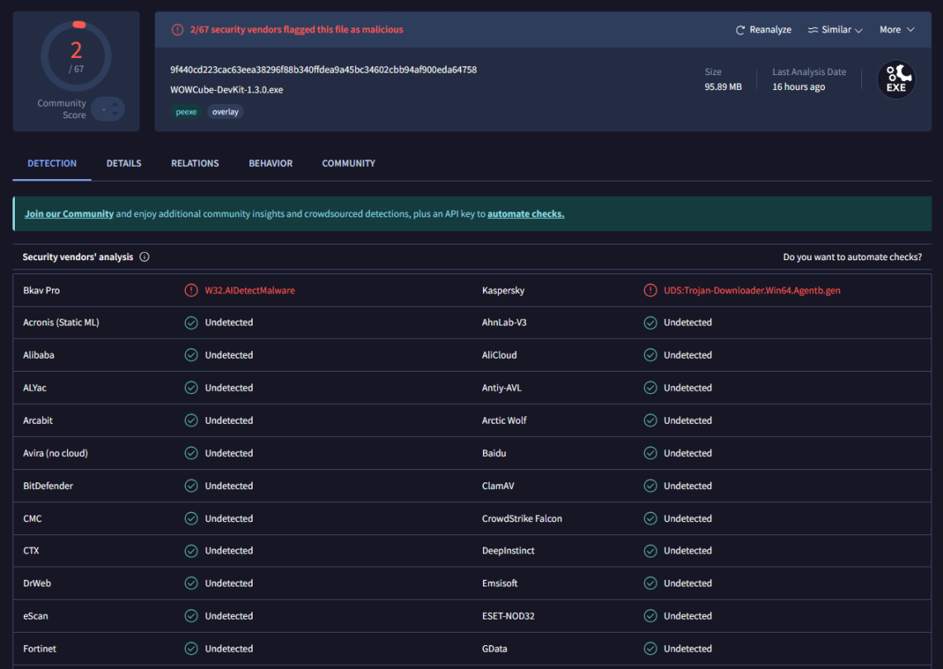Click the checkmark icon in Arctic Wolf row
The image size is (943, 669).
click(x=650, y=420)
